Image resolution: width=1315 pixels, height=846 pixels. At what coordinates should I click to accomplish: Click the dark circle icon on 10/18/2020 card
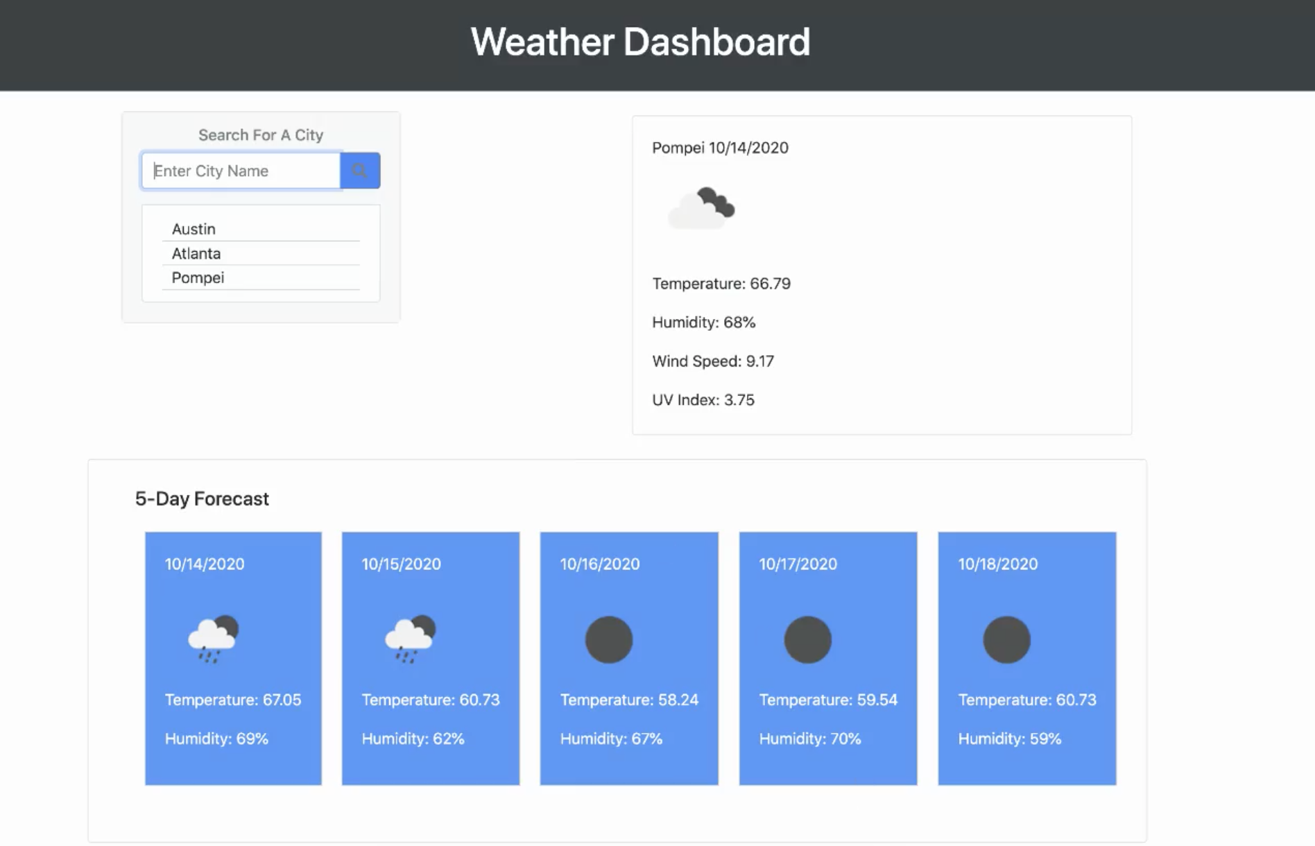coord(1006,639)
